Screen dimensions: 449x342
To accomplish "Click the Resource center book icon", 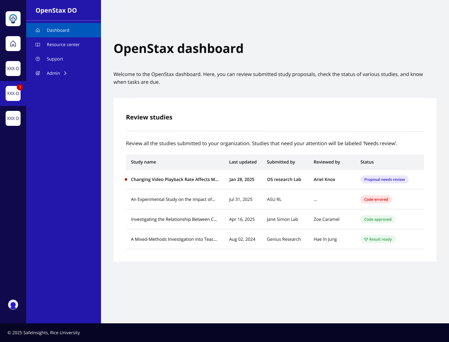I will click(x=38, y=45).
